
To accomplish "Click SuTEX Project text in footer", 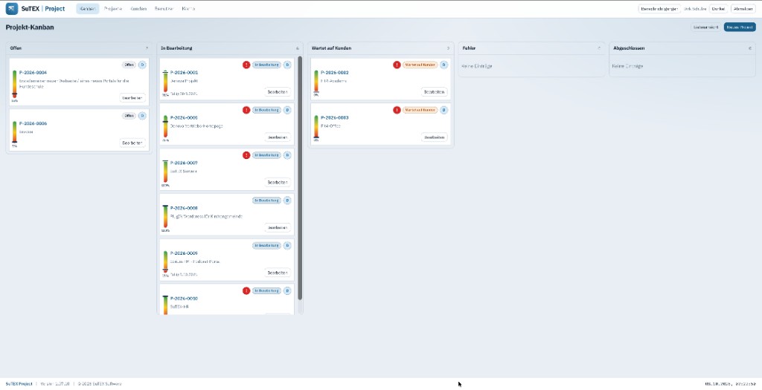I will pos(19,384).
